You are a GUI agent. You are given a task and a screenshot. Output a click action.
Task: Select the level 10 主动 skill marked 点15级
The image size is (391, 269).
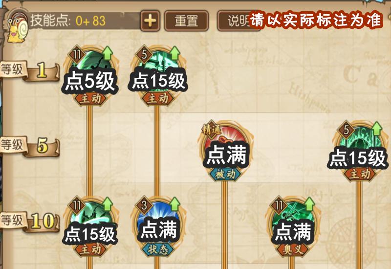90,226
